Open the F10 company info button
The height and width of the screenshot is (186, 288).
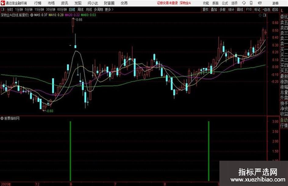tap(249, 9)
